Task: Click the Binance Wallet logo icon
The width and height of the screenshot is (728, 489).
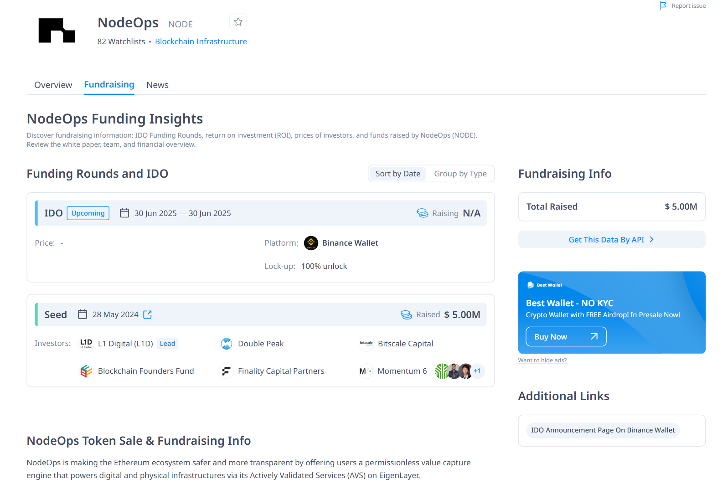Action: pos(311,243)
